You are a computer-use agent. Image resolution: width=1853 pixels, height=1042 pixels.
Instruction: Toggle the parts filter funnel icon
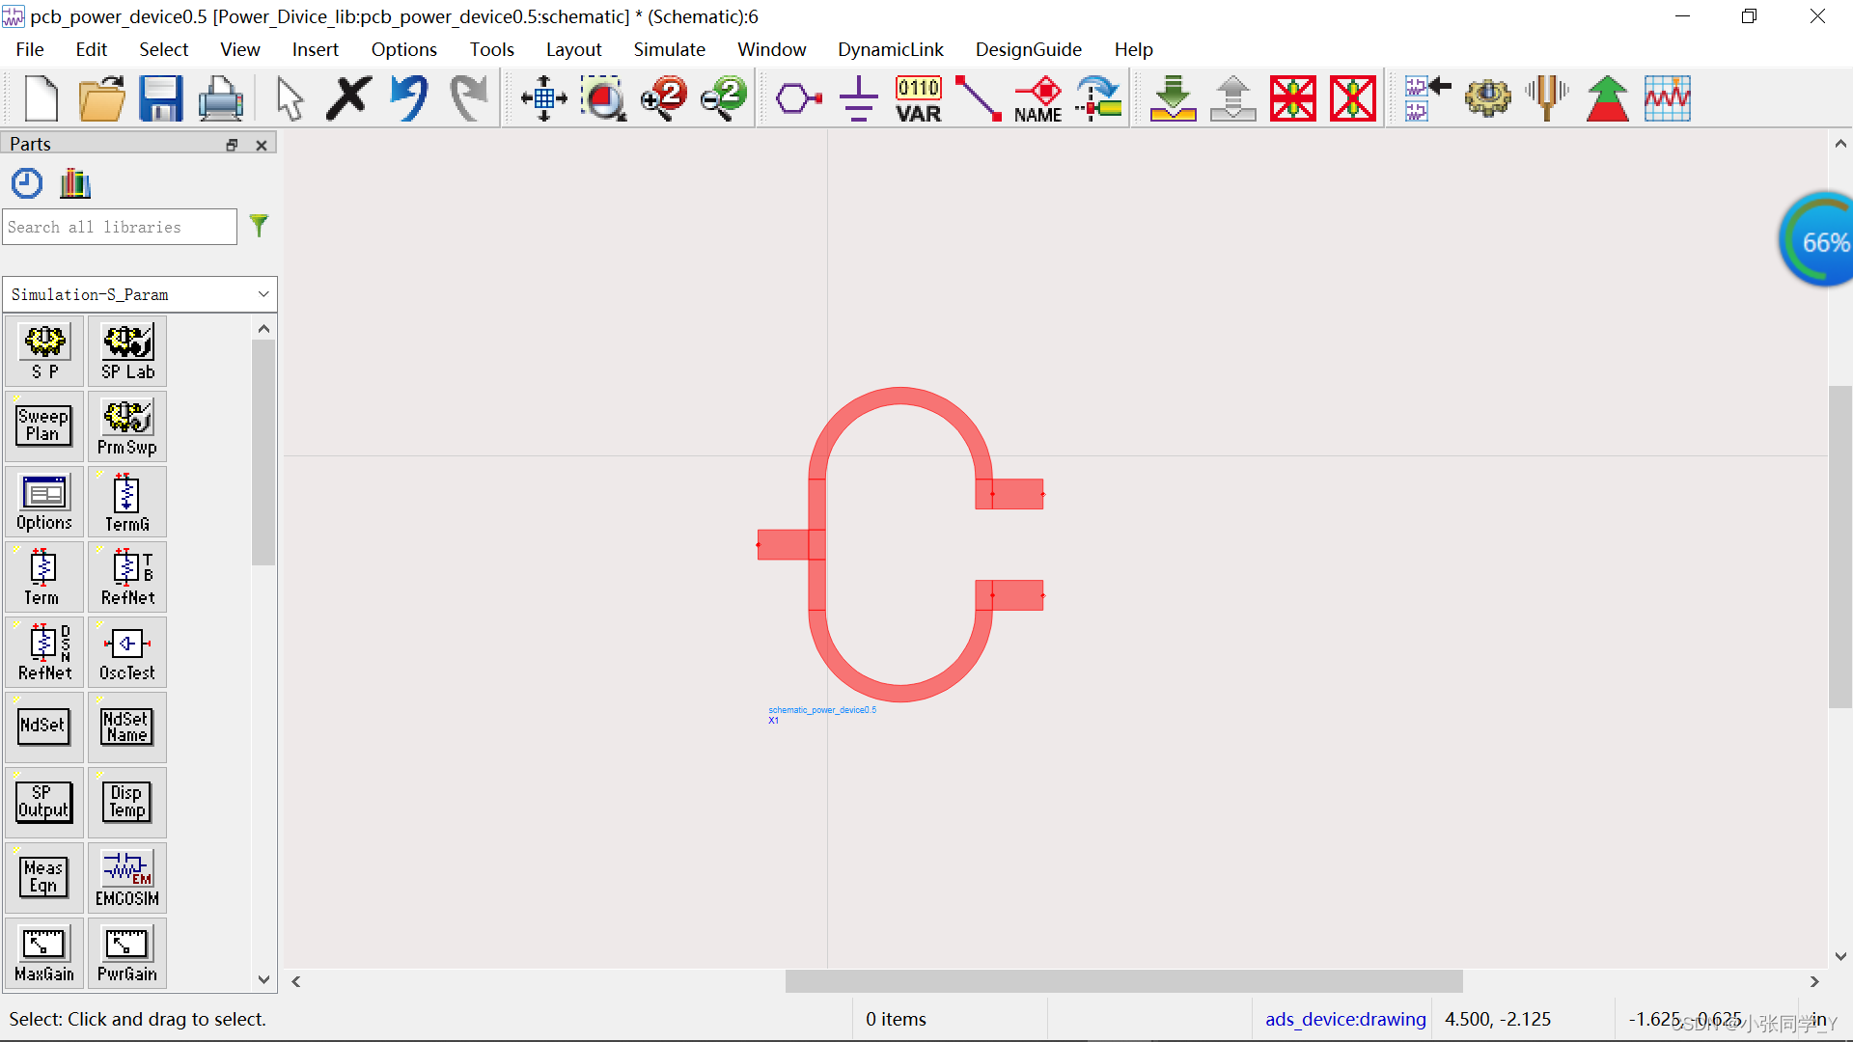pyautogui.click(x=259, y=226)
